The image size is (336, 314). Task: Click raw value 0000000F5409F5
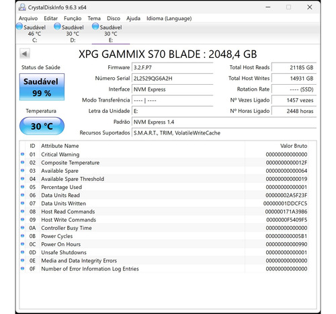point(286,220)
